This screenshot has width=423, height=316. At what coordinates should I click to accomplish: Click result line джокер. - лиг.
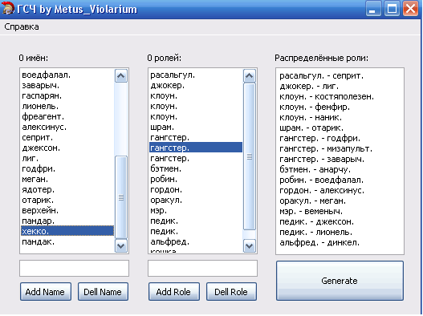(x=309, y=87)
